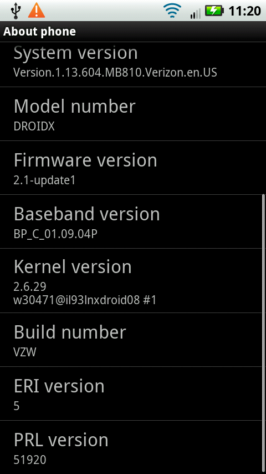
Task: Tap the USB connection icon in status bar
Action: coord(15,11)
